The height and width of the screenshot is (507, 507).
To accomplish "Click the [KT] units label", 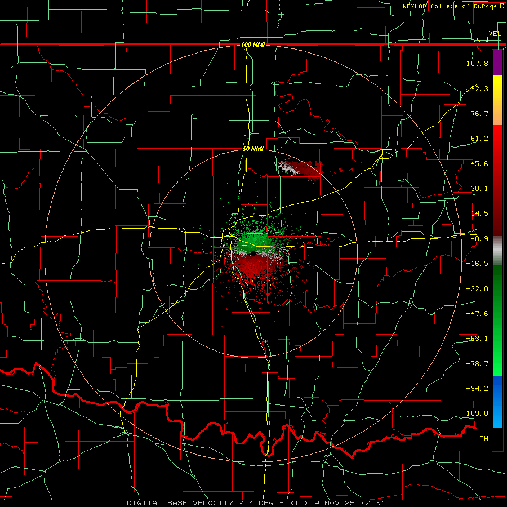I will click(x=481, y=39).
